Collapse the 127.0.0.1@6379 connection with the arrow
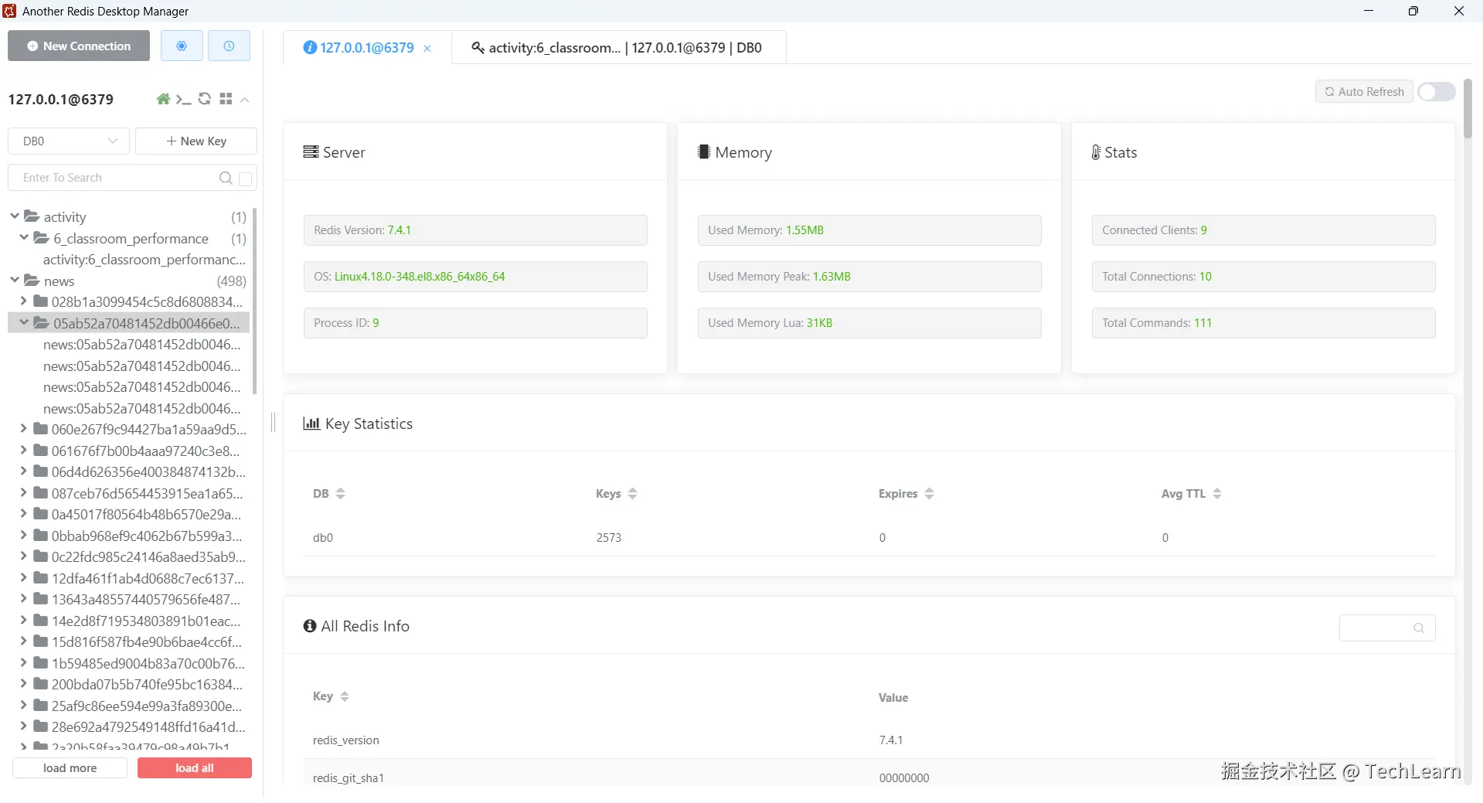Image resolution: width=1483 pixels, height=803 pixels. coord(245,100)
